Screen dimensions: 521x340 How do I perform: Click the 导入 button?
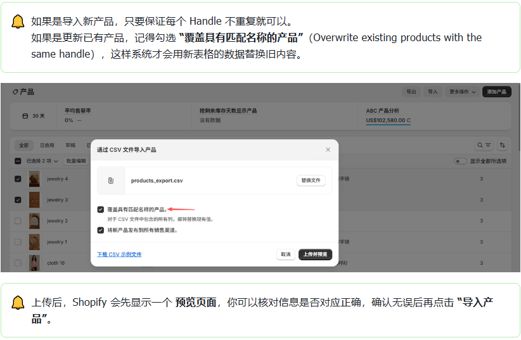click(433, 92)
